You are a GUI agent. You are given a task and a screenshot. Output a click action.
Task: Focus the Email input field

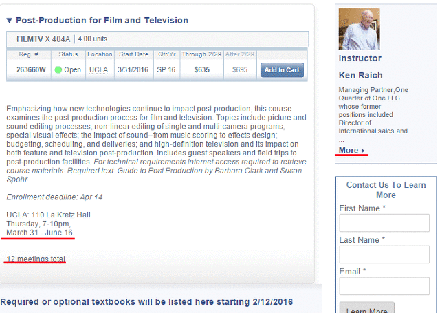(384, 286)
